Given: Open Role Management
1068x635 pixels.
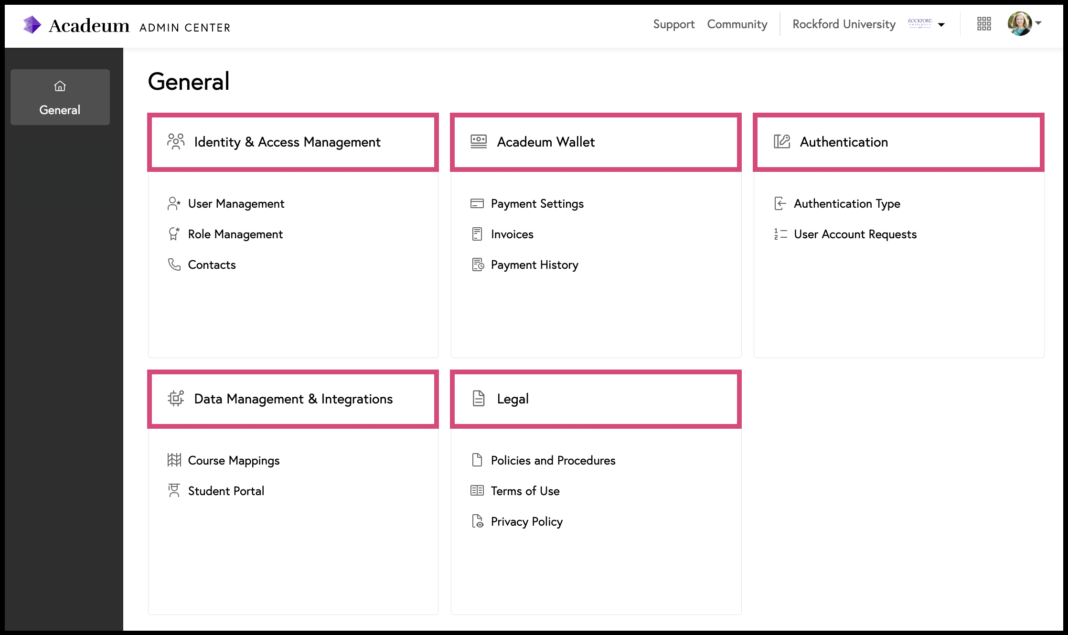Looking at the screenshot, I should 235,234.
